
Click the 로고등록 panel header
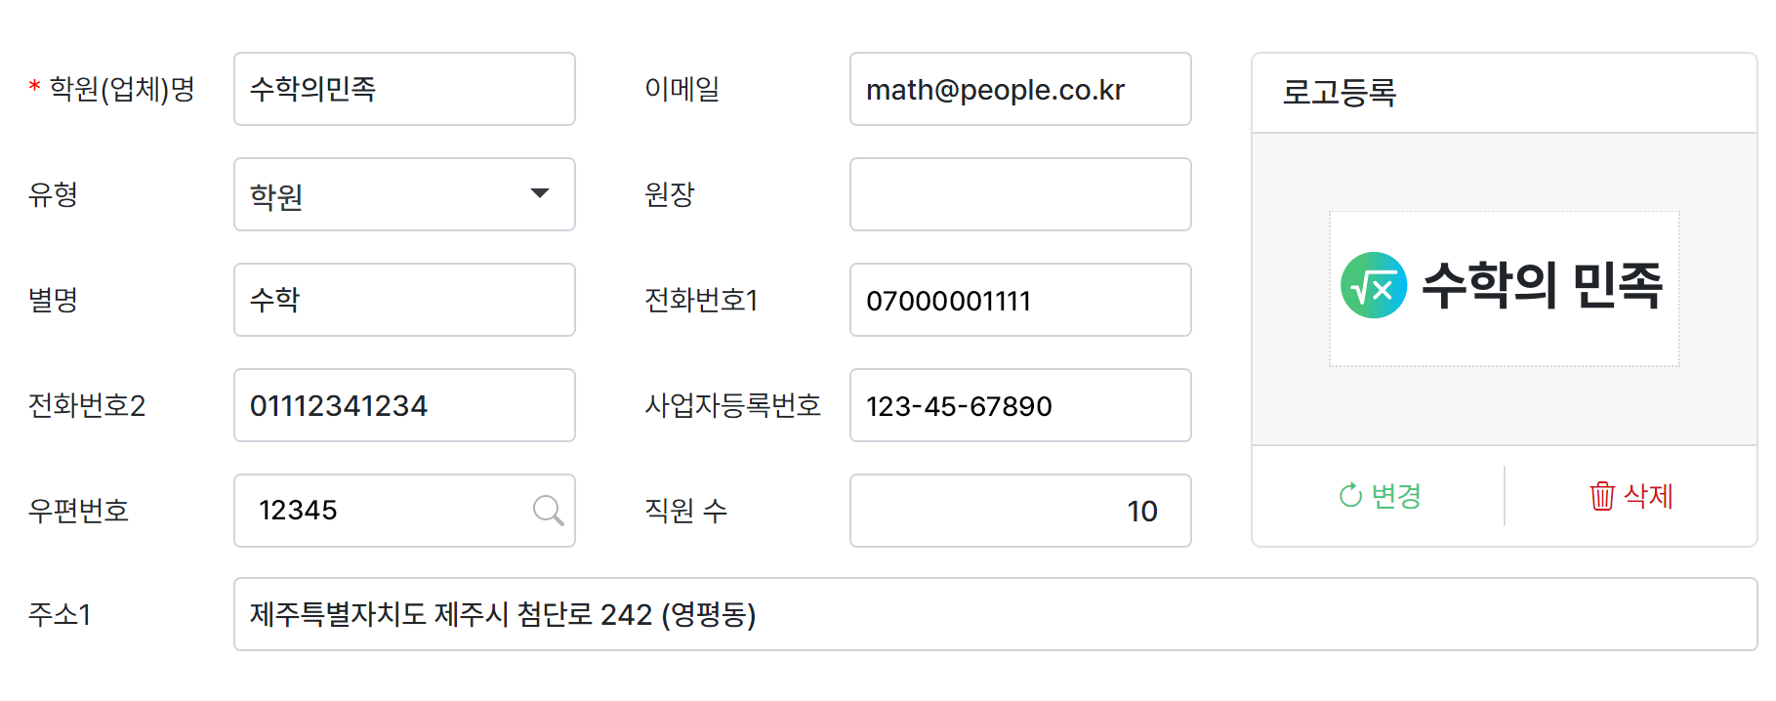1504,93
